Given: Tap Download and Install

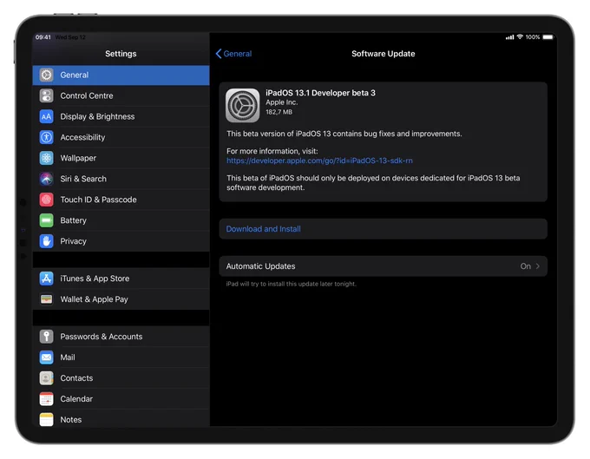Looking at the screenshot, I should coord(383,229).
